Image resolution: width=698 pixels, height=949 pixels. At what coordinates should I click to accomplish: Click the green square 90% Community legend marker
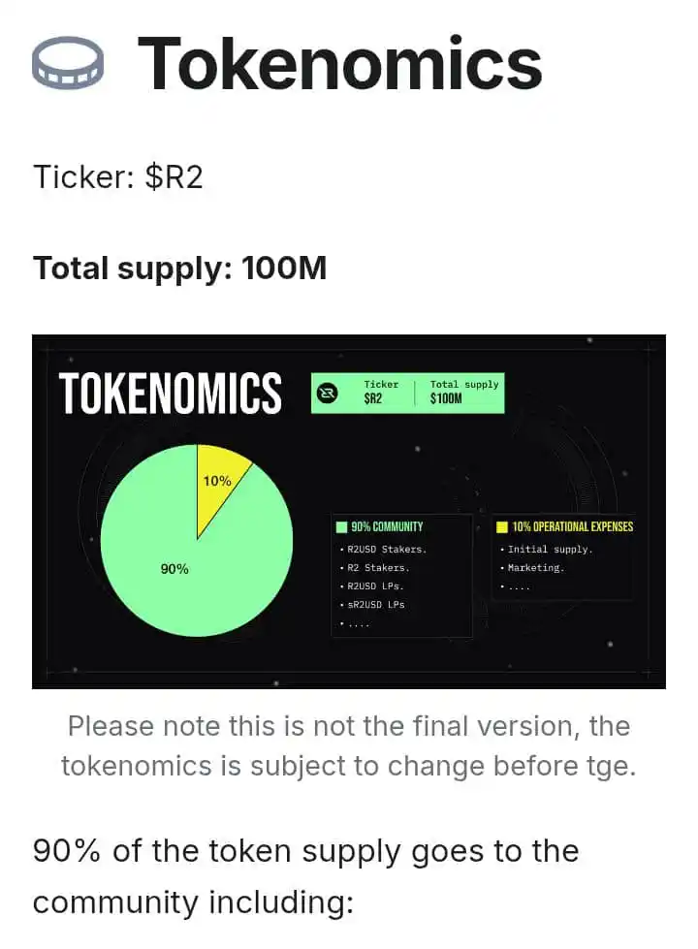click(x=341, y=526)
